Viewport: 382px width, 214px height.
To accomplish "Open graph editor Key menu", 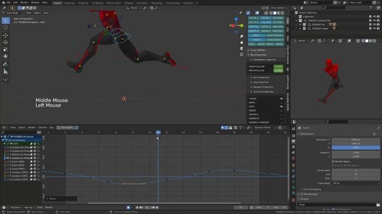I will [x=51, y=127].
